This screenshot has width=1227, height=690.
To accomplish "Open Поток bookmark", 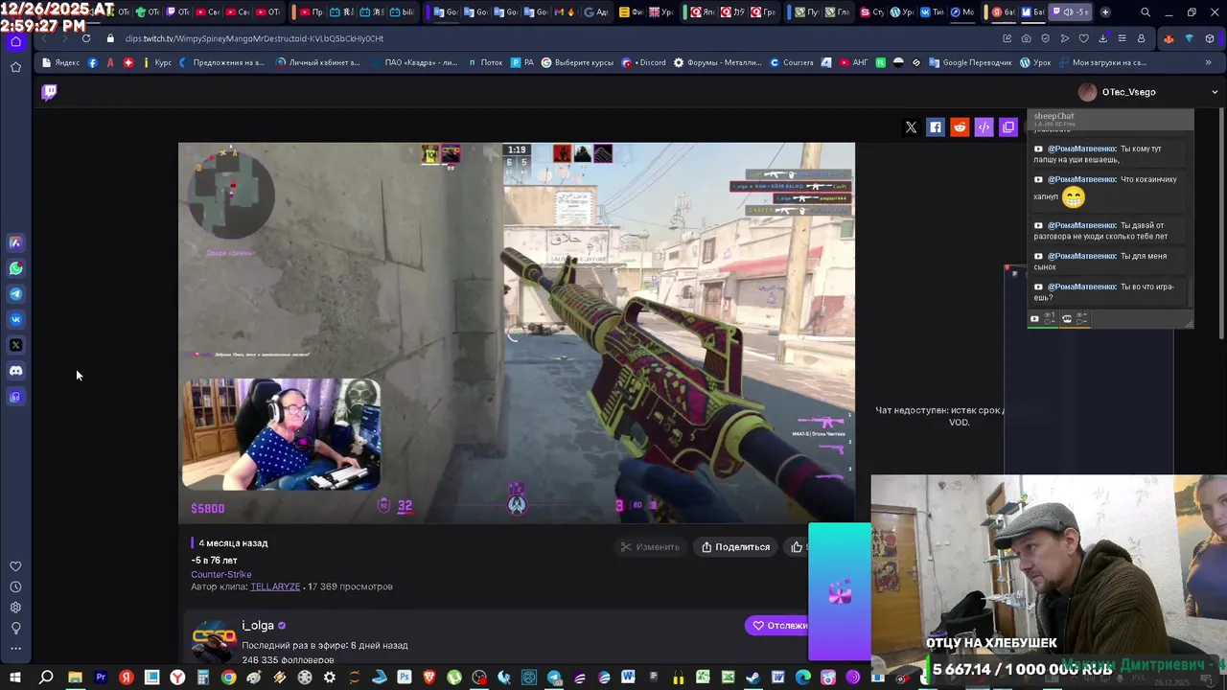I will [485, 62].
